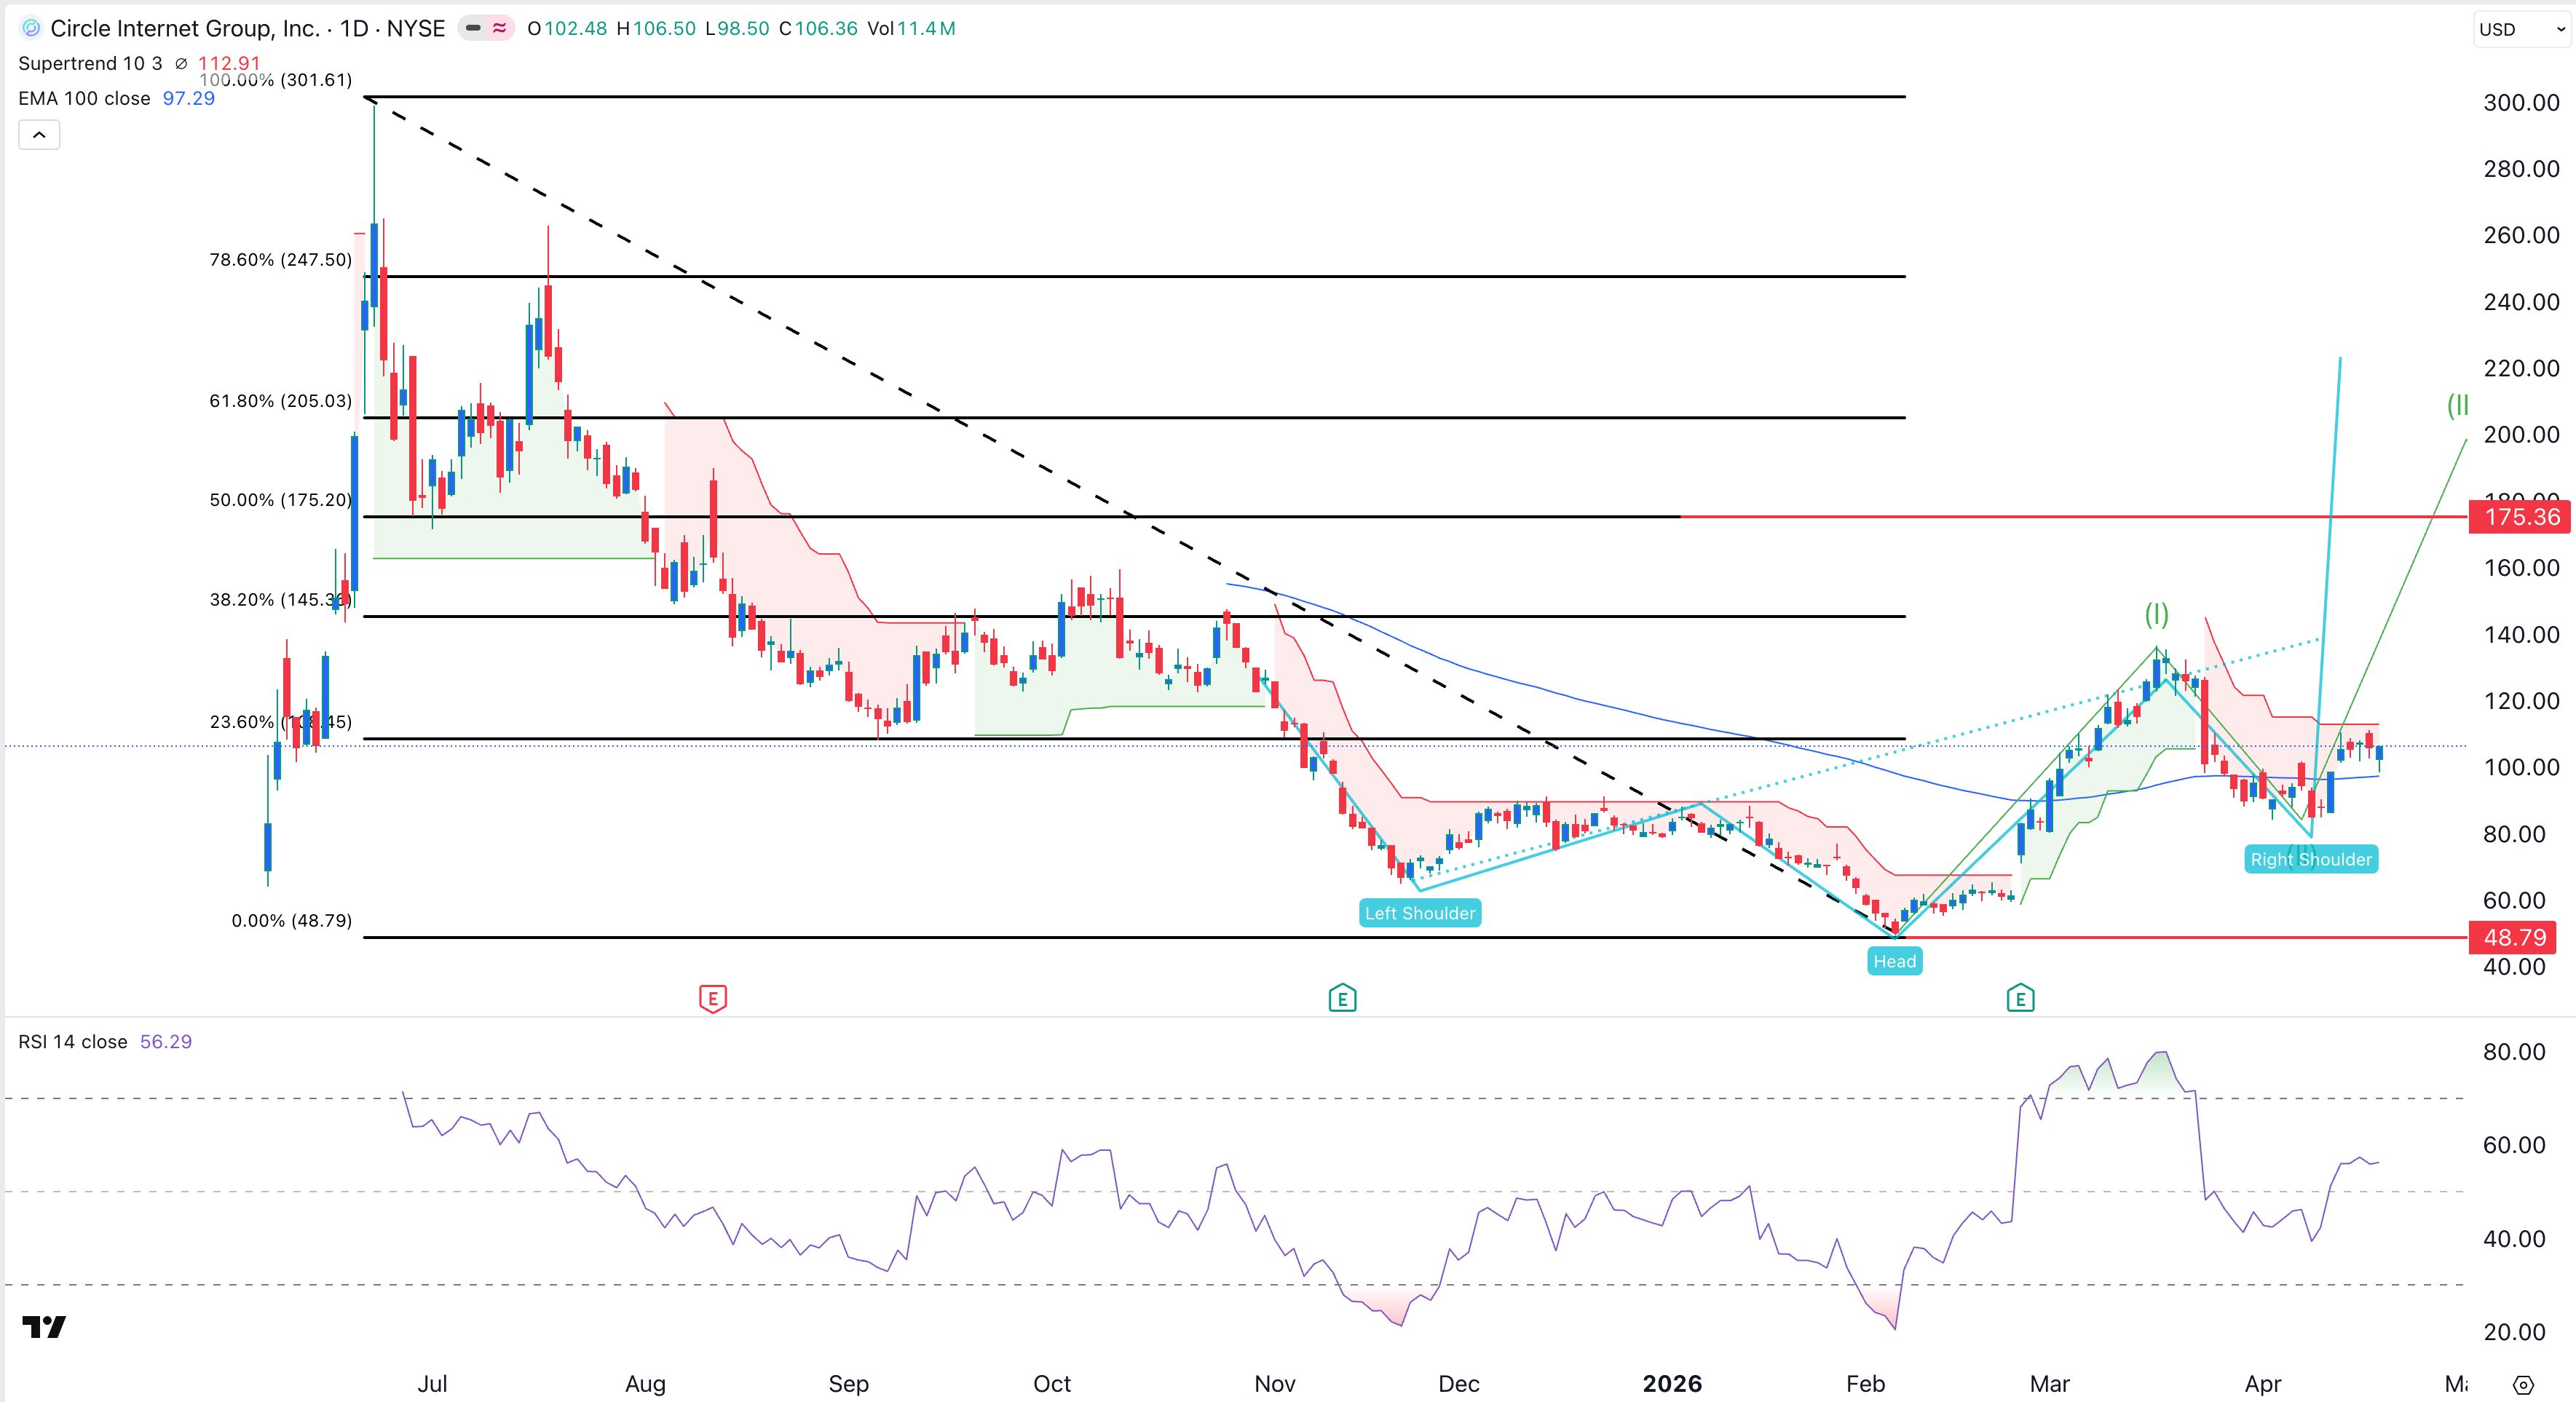2576x1402 pixels.
Task: Click the 2026 year label on time axis
Action: tap(1672, 1384)
